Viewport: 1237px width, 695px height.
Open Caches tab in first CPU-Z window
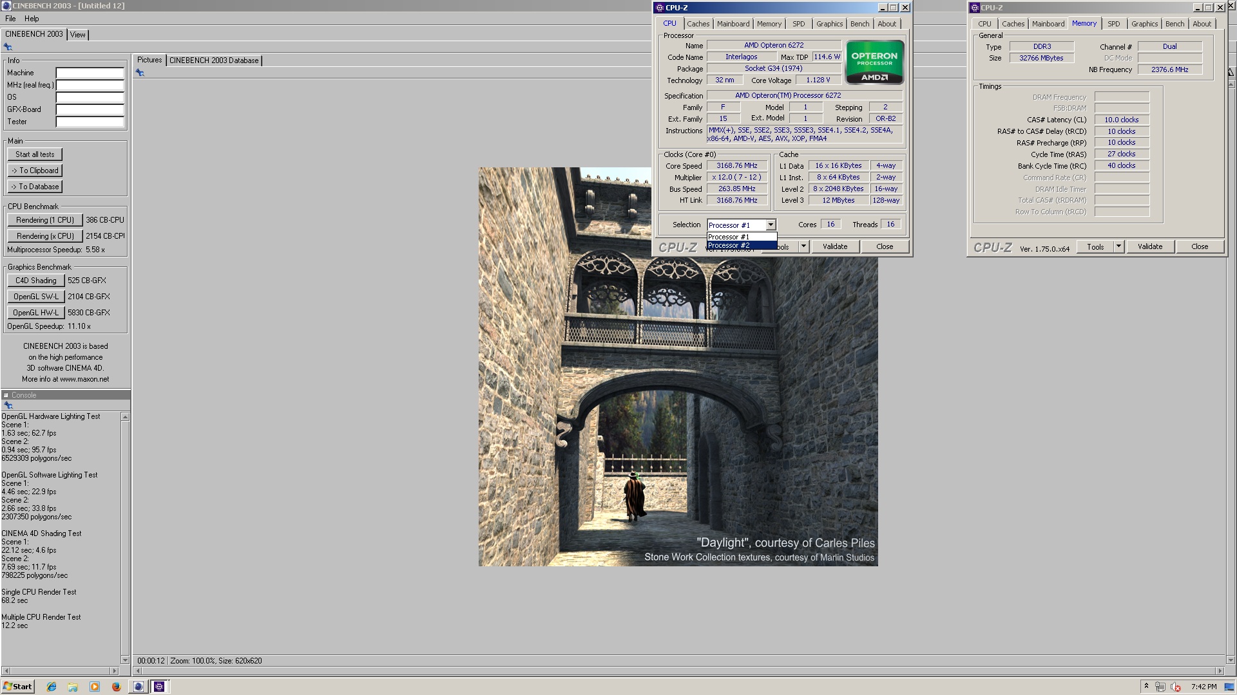[698, 24]
